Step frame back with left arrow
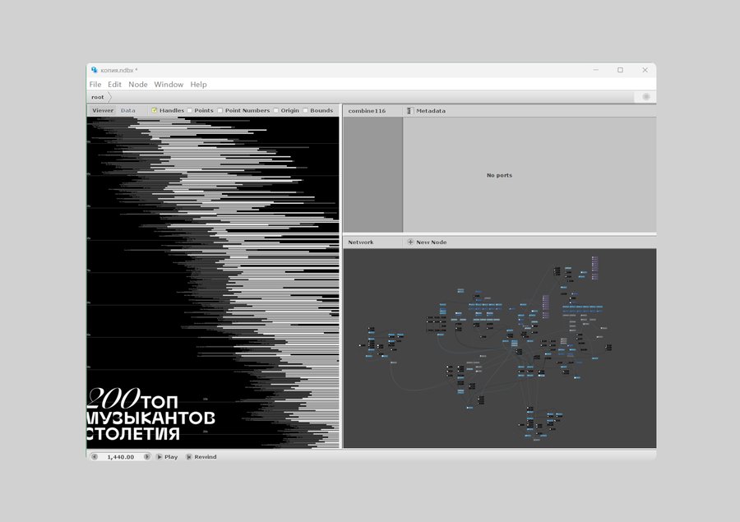This screenshot has width=740, height=522. click(x=94, y=457)
